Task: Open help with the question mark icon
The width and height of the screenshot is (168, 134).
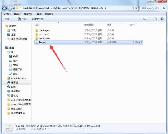Action: [x=162, y=19]
